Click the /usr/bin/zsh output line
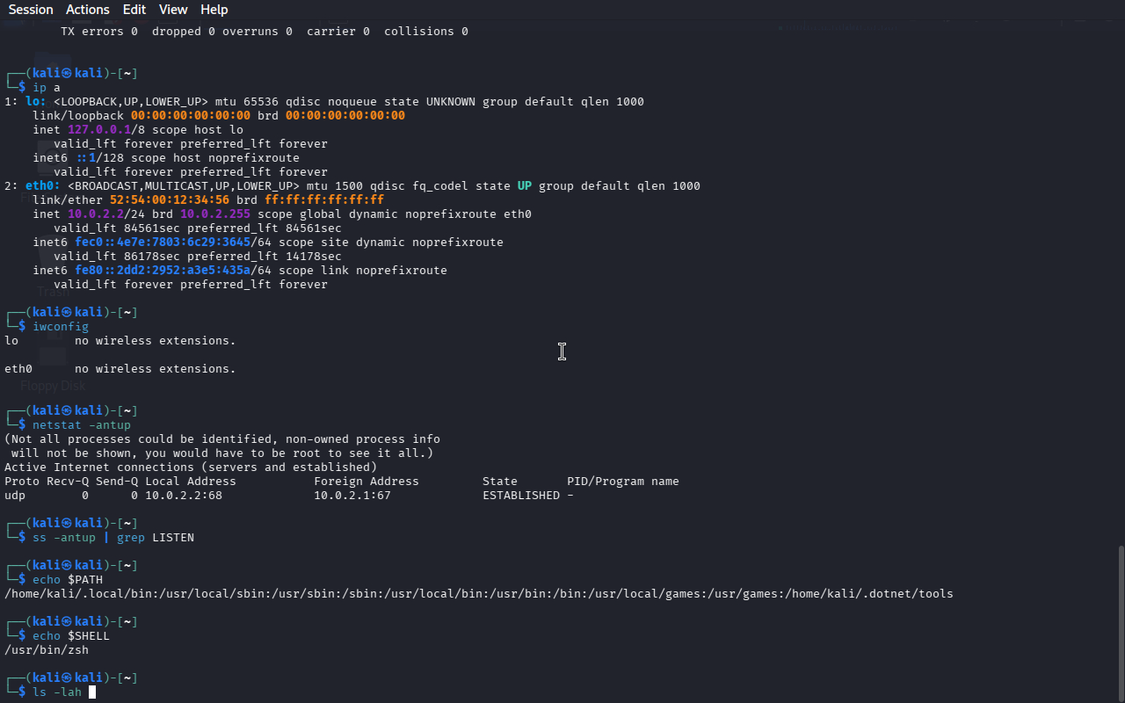Image resolution: width=1125 pixels, height=703 pixels. click(x=47, y=650)
